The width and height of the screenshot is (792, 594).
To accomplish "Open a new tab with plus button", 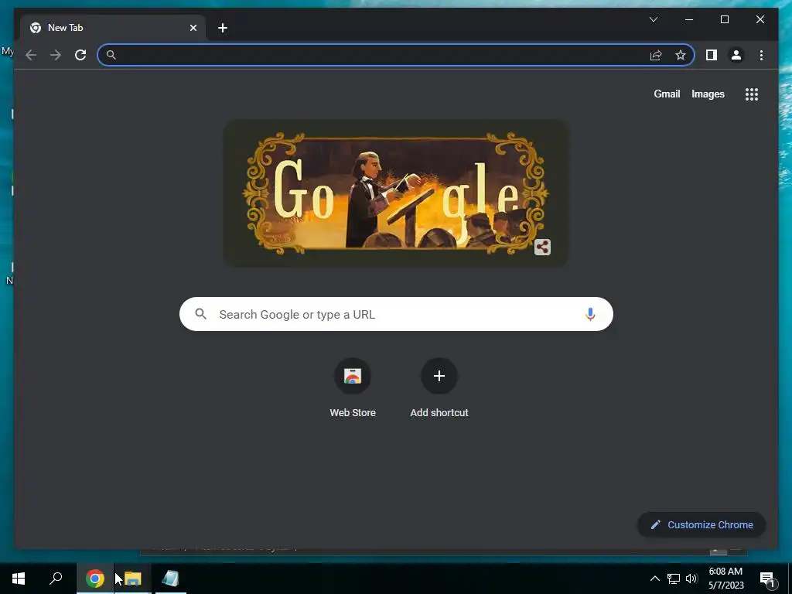I will 222,28.
